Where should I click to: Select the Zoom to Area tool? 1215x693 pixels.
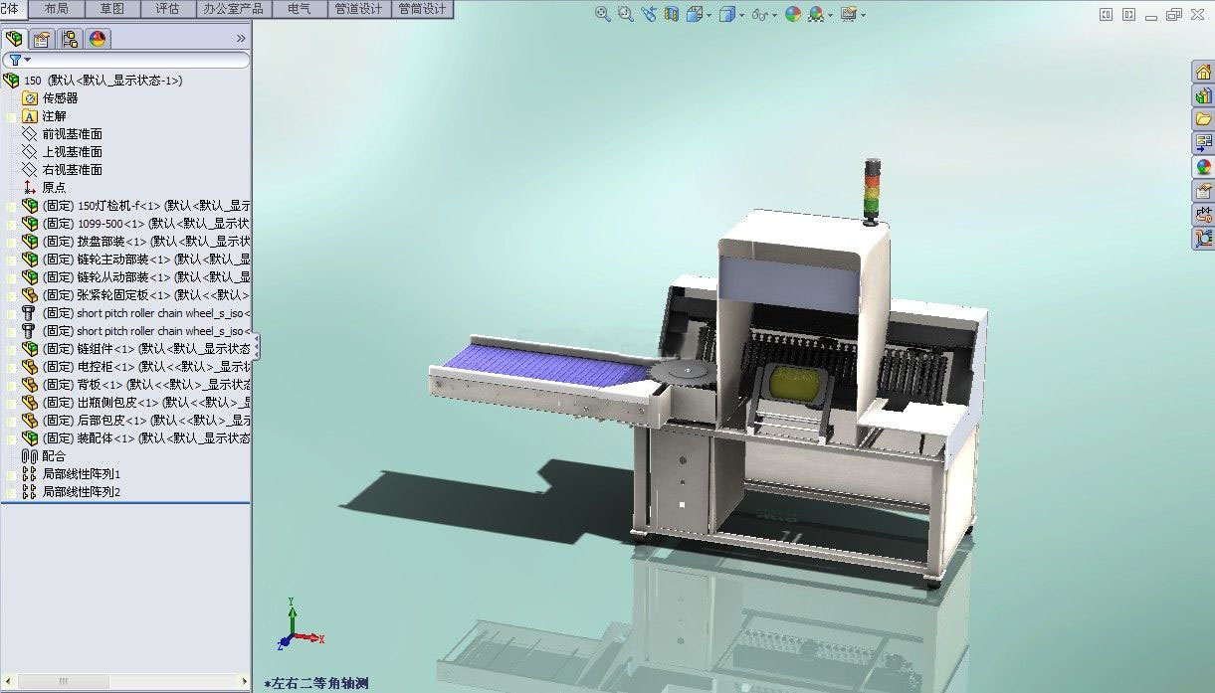[x=625, y=14]
